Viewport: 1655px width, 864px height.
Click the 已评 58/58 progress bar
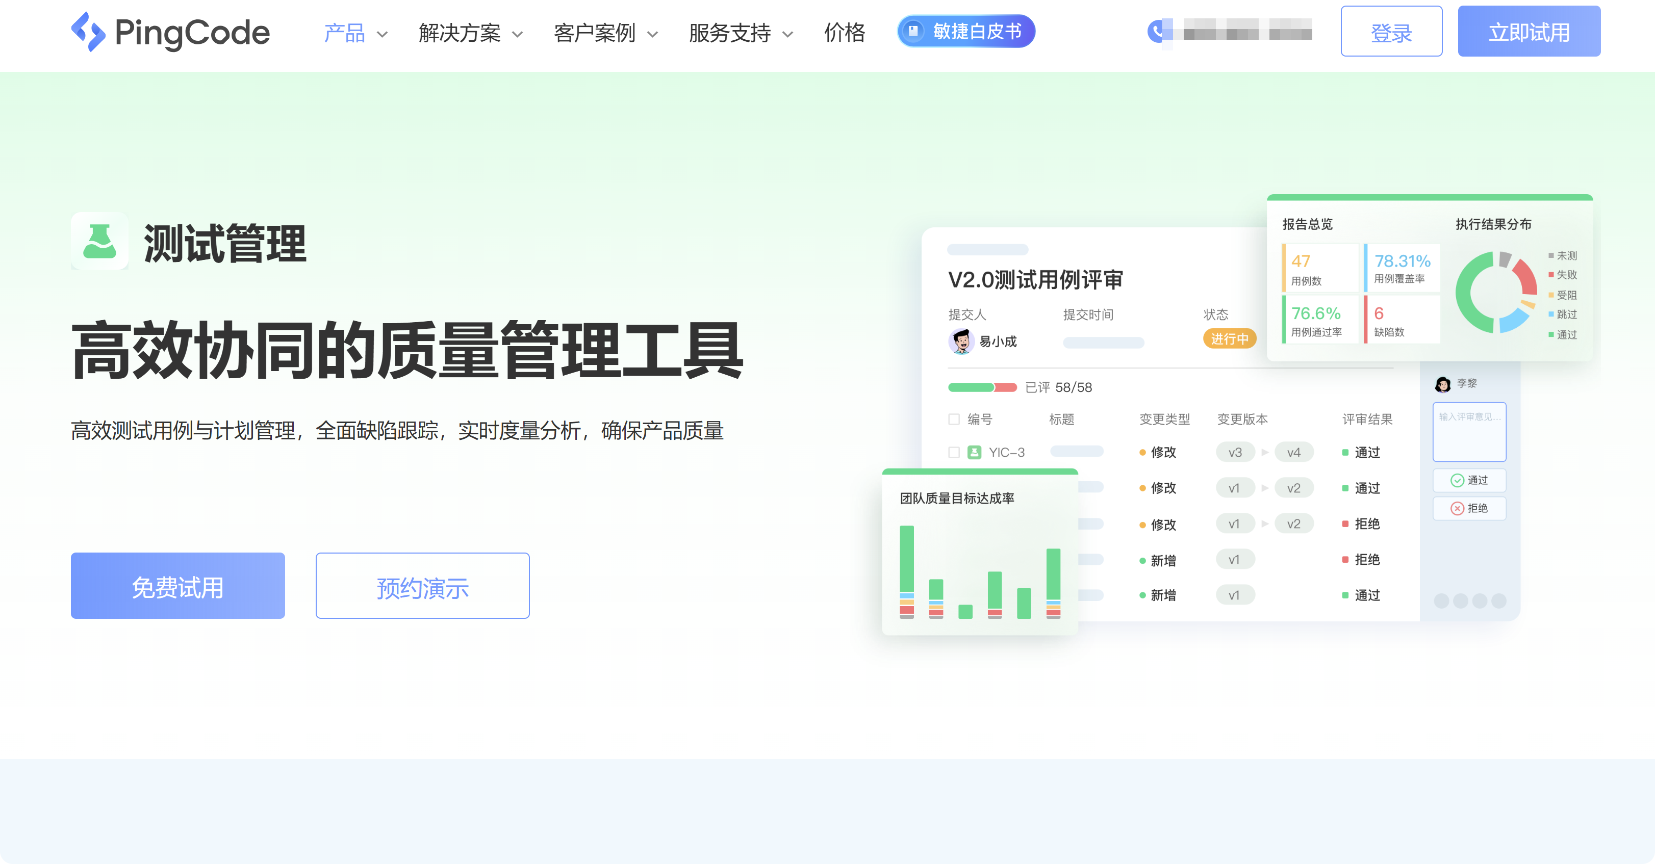point(983,387)
